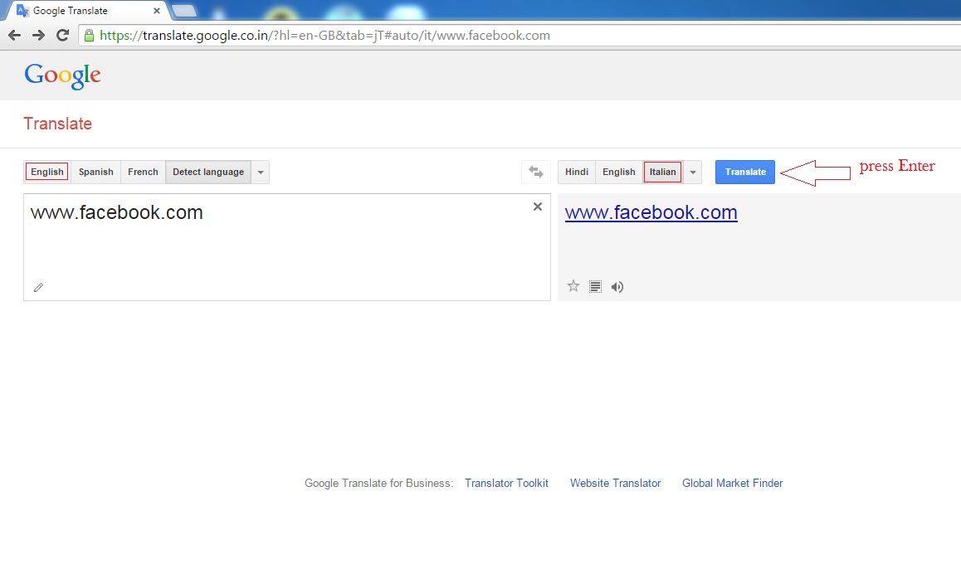The image size is (961, 579).
Task: Click the green padlock security icon
Action: (90, 36)
